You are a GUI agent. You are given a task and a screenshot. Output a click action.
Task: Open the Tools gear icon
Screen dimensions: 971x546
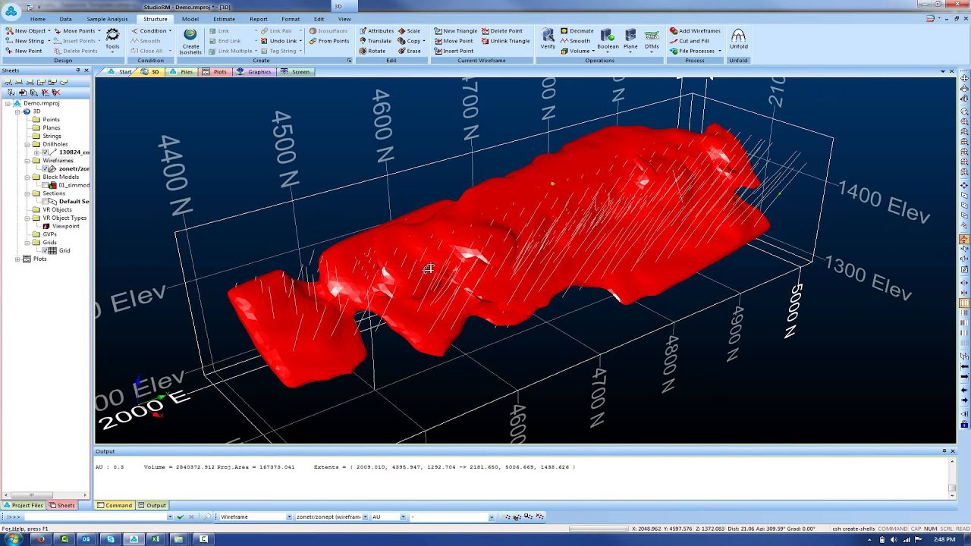112,39
